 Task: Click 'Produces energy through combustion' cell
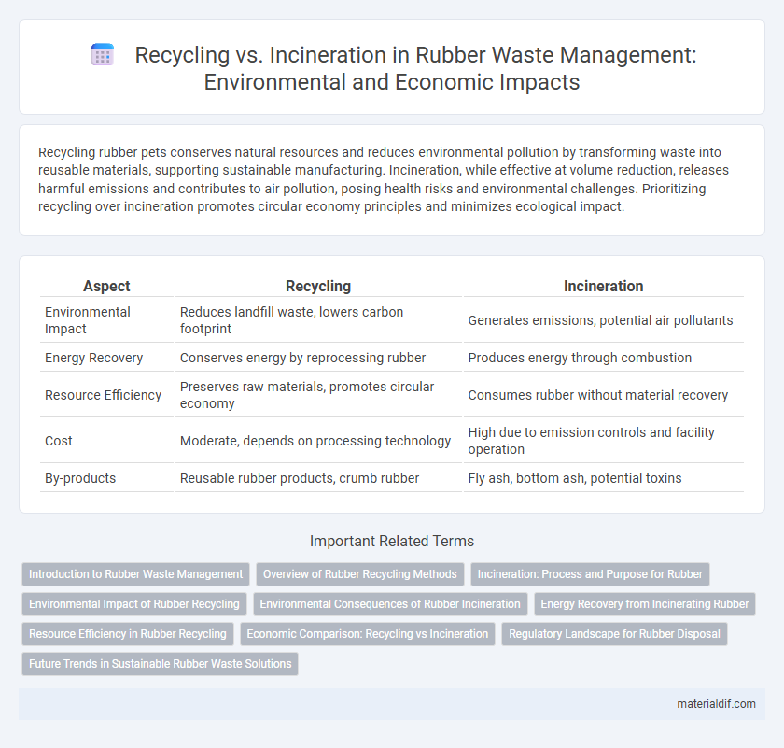604,358
